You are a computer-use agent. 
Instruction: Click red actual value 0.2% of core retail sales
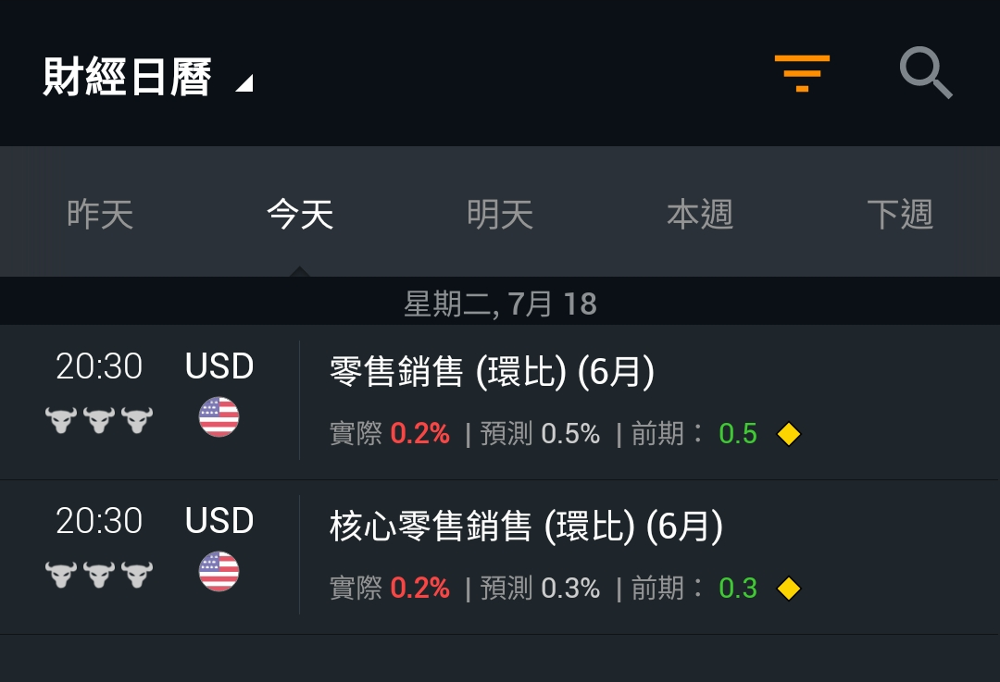pyautogui.click(x=419, y=588)
